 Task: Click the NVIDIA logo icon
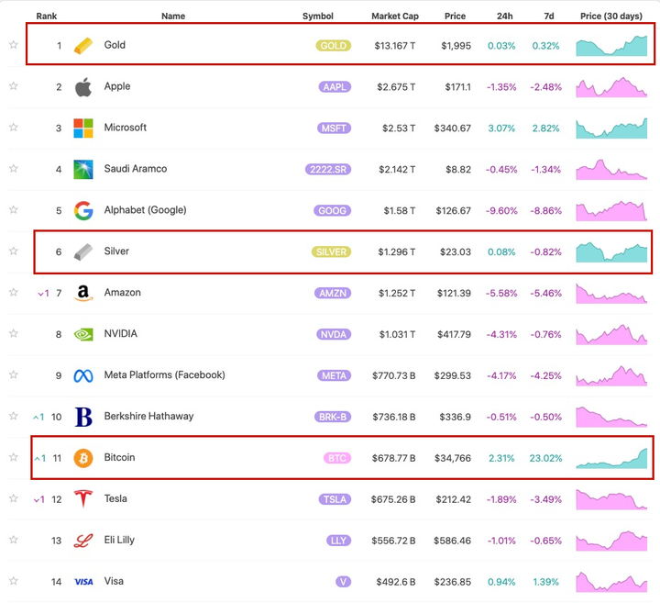tap(83, 334)
